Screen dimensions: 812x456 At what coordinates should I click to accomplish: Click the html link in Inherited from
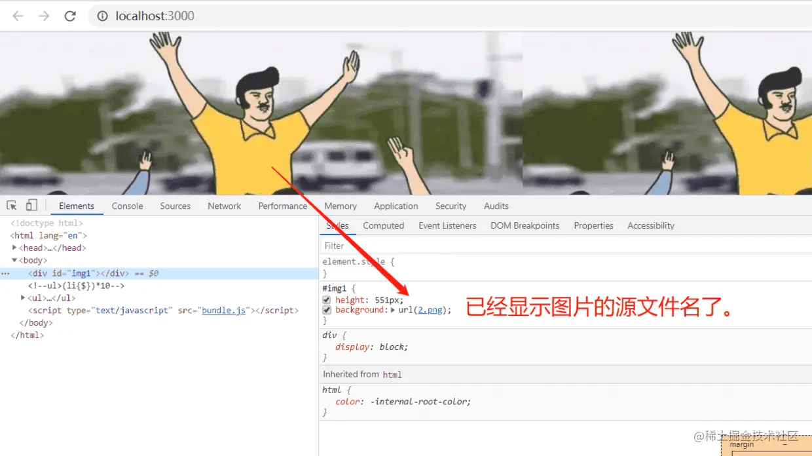click(392, 375)
